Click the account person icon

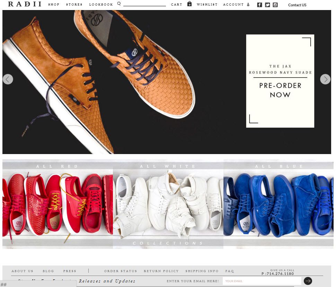pos(248,4)
